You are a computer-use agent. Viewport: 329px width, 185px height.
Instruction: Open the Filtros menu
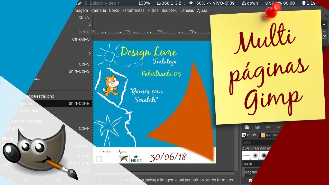coord(153,11)
